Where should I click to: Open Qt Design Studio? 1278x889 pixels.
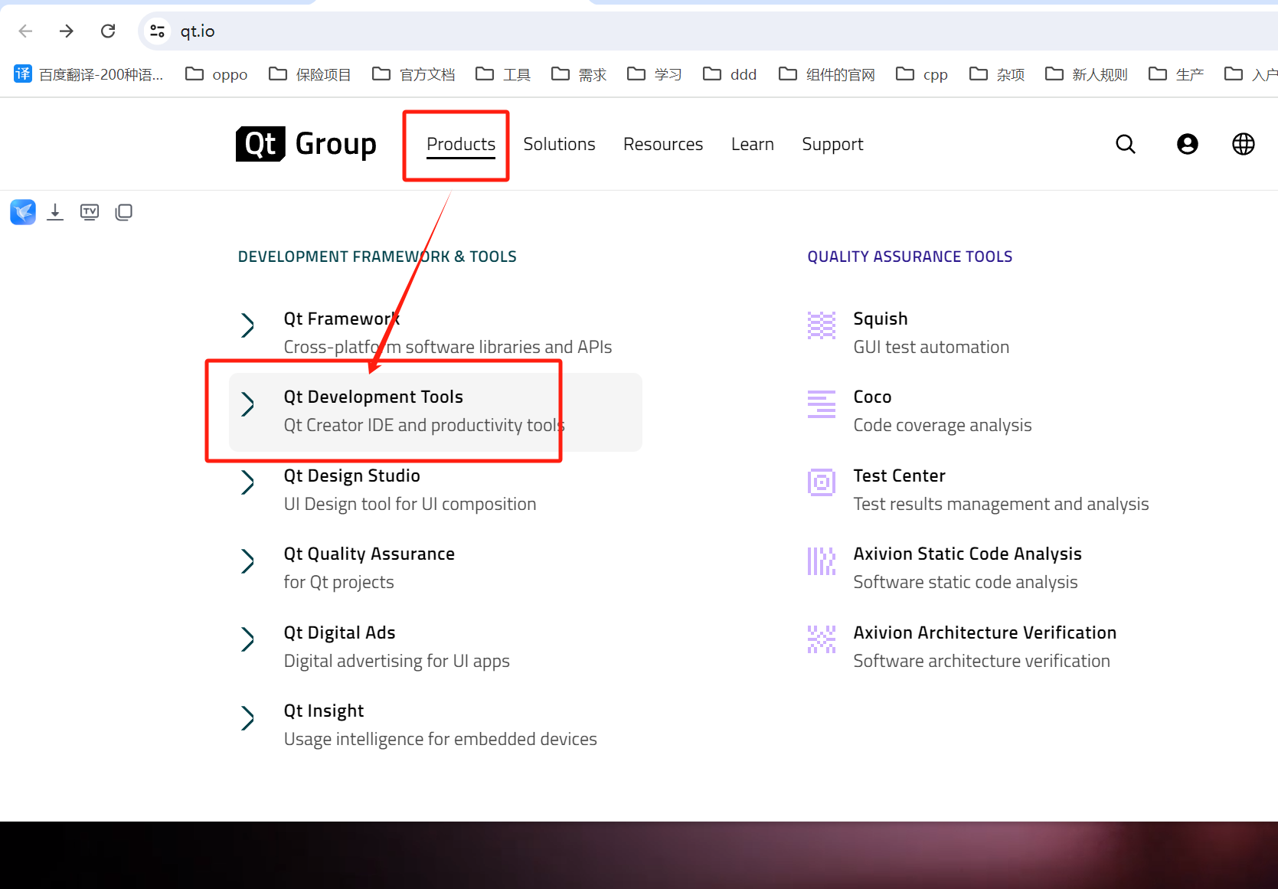click(x=352, y=476)
